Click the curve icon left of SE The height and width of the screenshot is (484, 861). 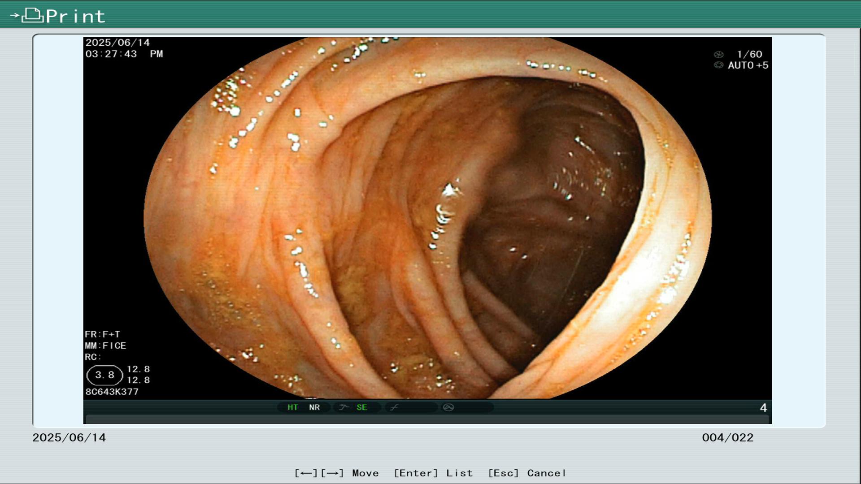tap(344, 407)
